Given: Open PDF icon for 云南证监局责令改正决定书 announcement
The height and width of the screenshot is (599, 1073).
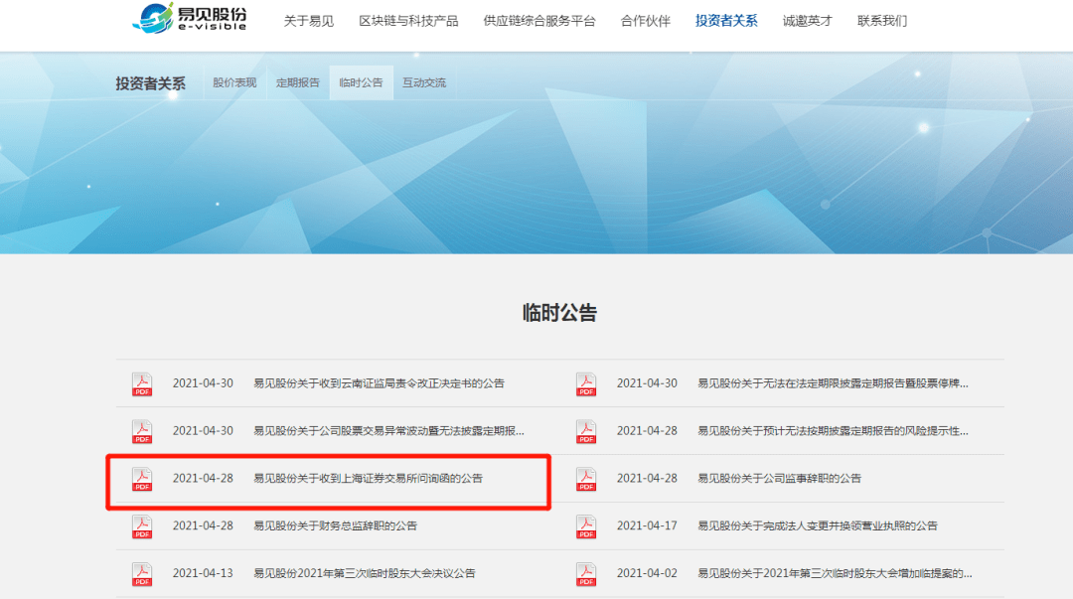Looking at the screenshot, I should 142,384.
